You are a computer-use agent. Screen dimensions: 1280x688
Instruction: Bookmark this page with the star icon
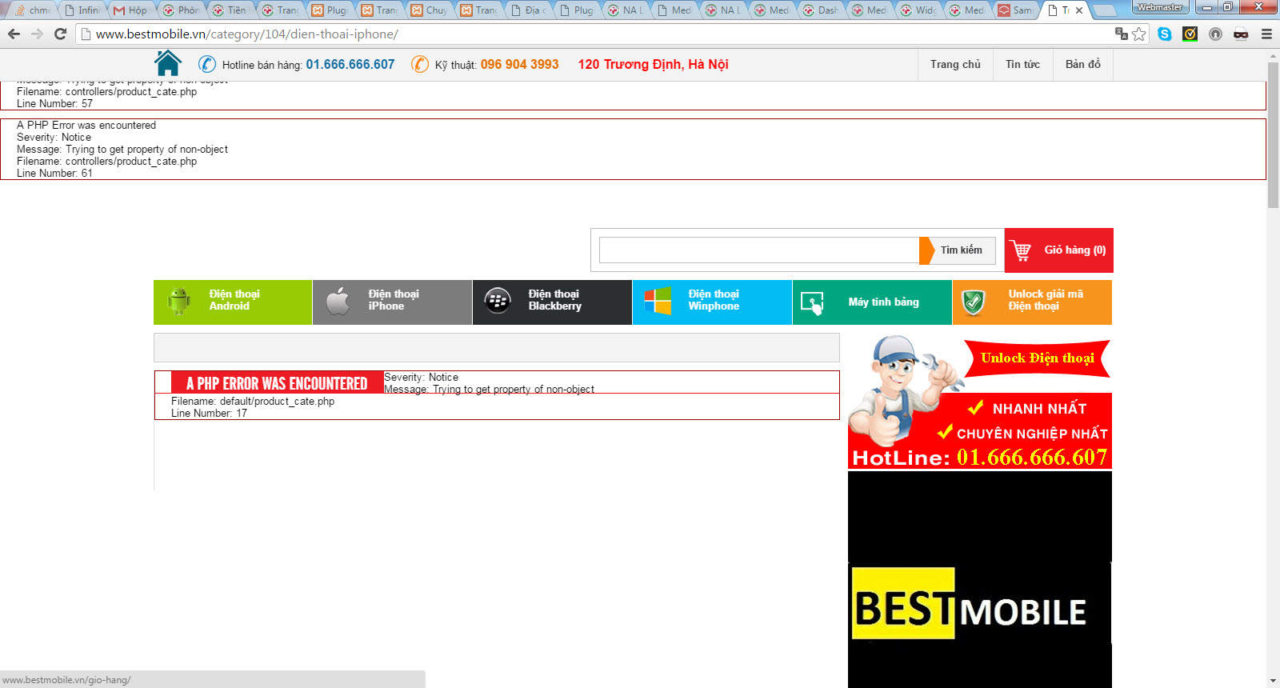(x=1139, y=34)
